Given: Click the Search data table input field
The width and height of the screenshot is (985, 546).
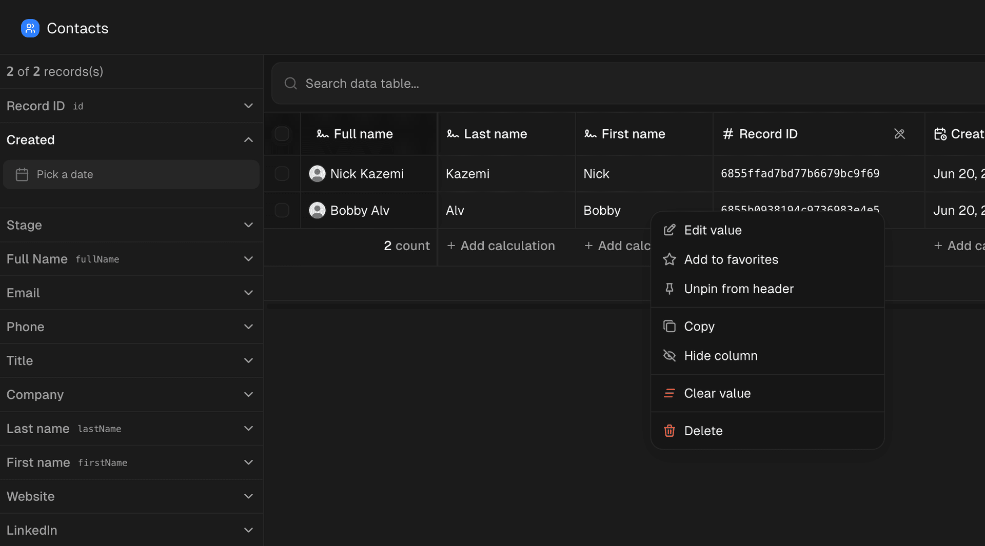Looking at the screenshot, I should tap(462, 83).
